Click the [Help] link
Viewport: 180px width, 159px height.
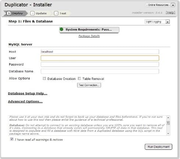click(x=170, y=13)
